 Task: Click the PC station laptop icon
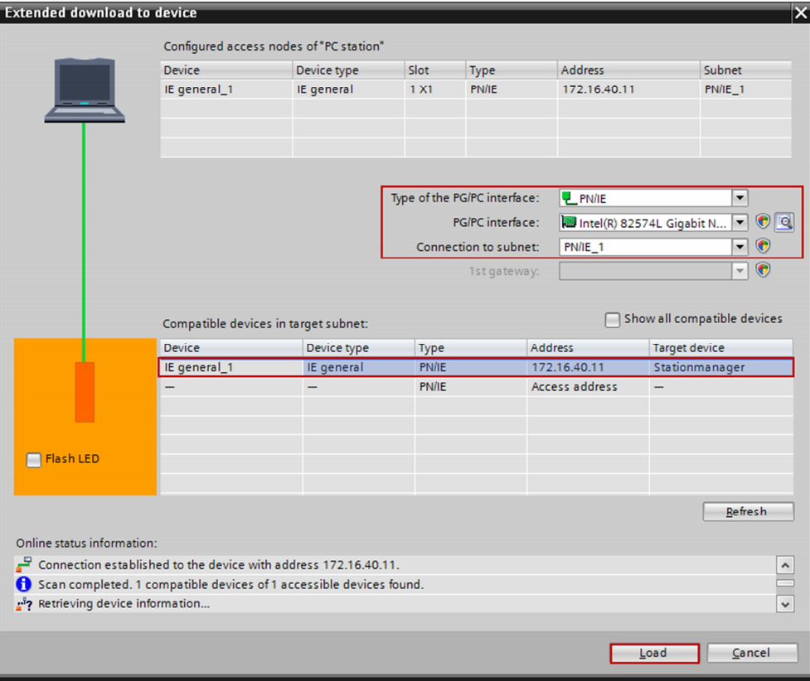(85, 89)
